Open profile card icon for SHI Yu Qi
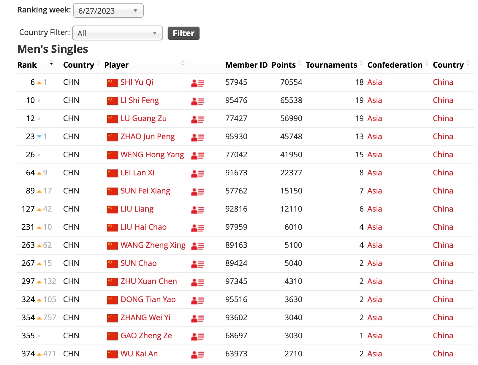 197,83
